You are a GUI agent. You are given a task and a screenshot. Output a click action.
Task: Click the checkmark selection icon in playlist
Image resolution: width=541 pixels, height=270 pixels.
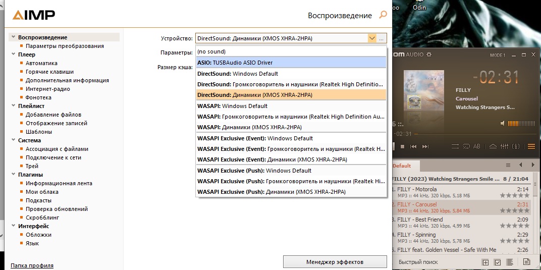pyautogui.click(x=498, y=262)
